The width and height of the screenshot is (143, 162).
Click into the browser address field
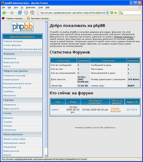(73, 13)
